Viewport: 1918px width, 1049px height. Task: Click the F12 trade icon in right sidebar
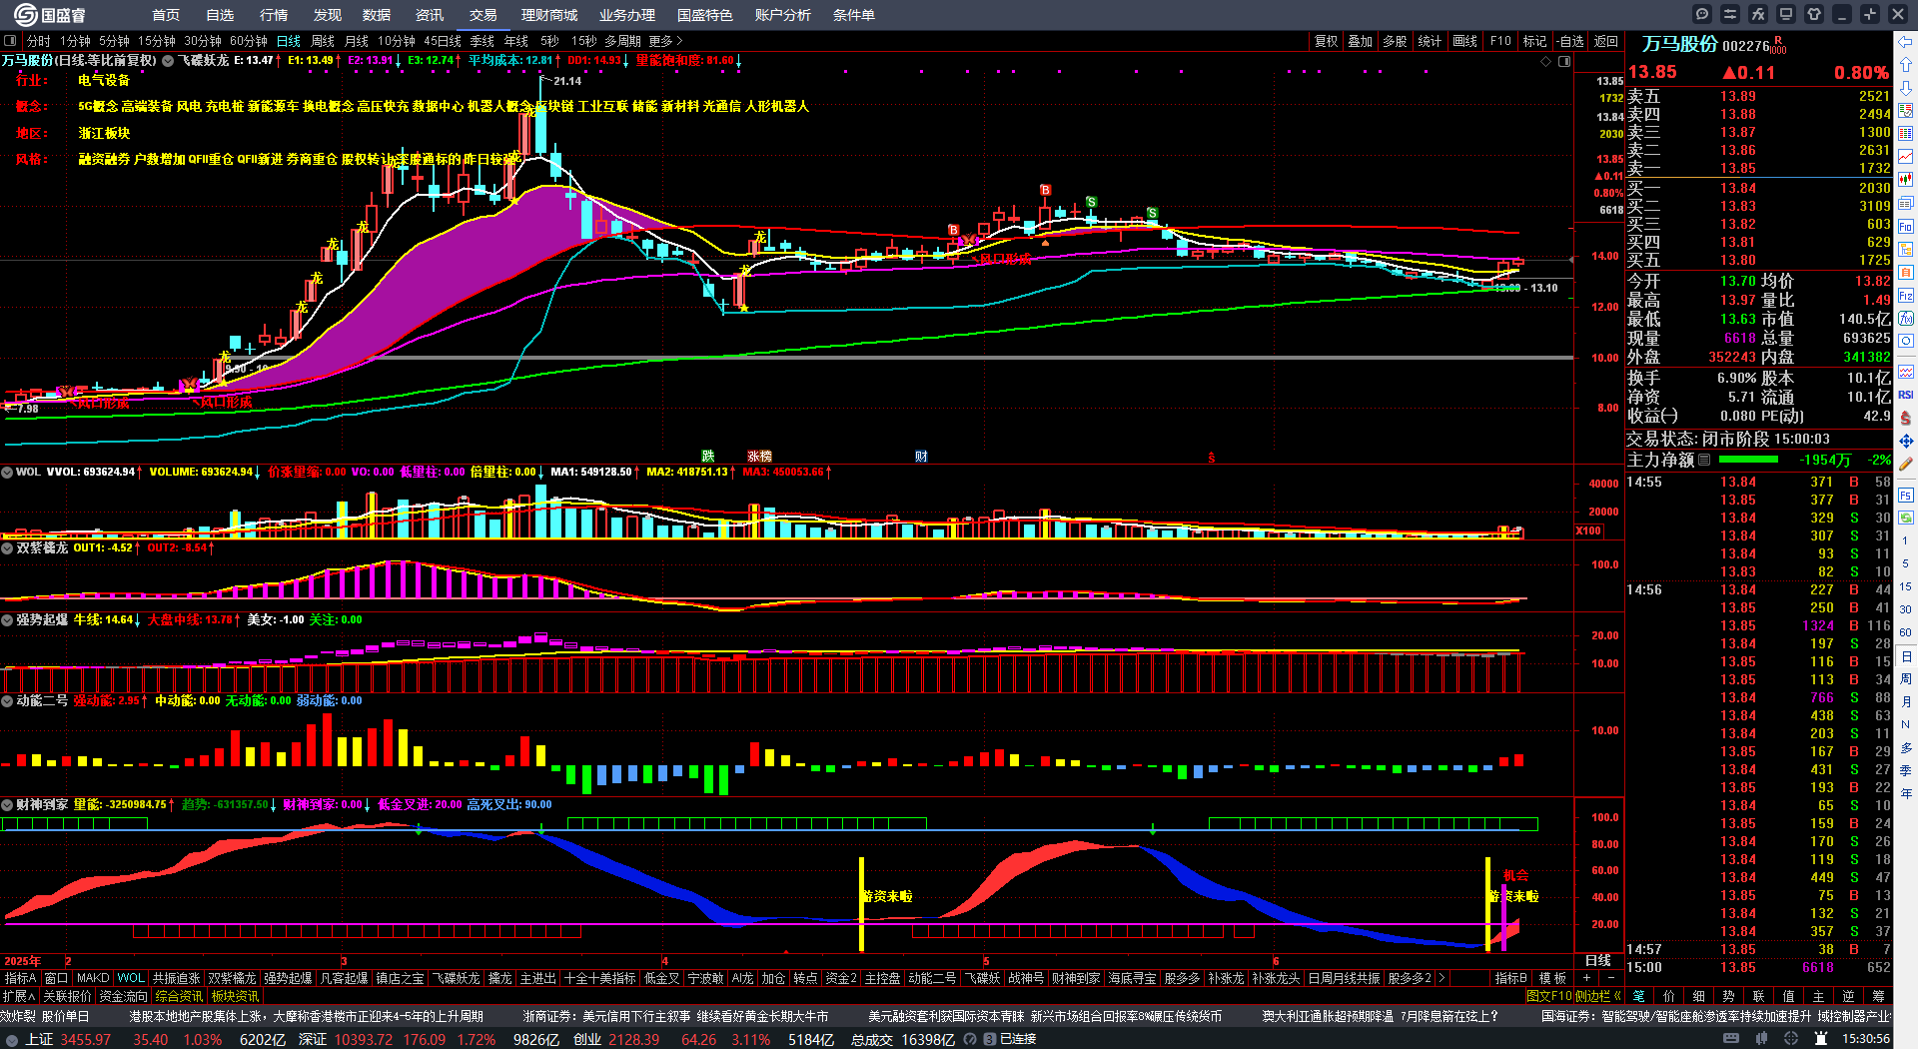1906,296
